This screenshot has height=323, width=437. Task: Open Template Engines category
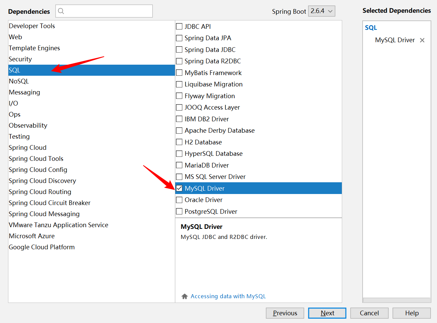coord(91,48)
